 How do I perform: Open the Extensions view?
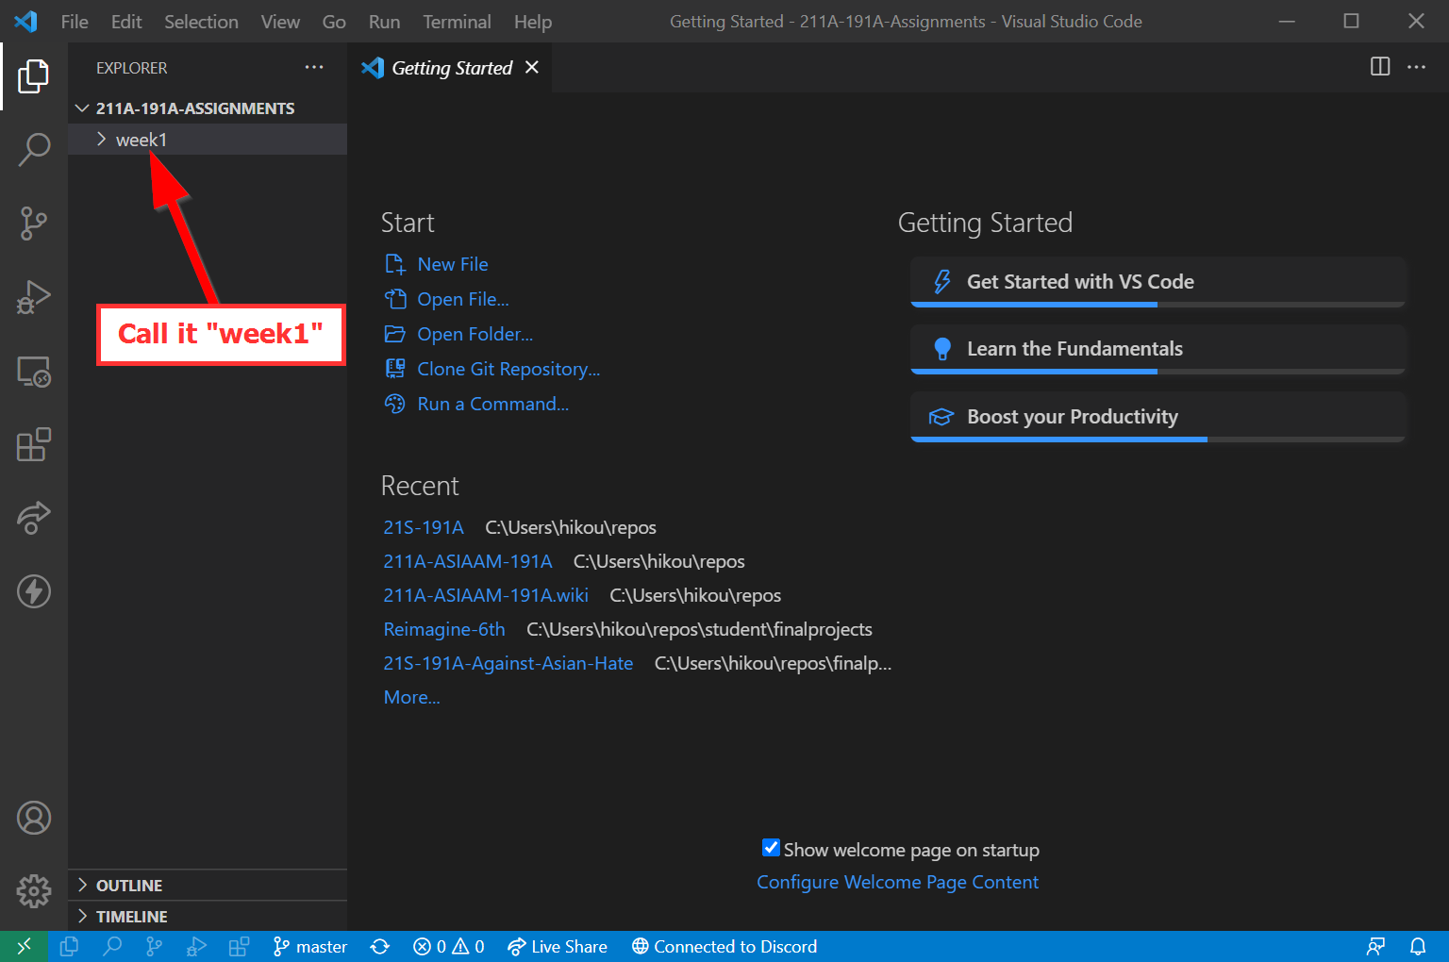pyautogui.click(x=34, y=444)
